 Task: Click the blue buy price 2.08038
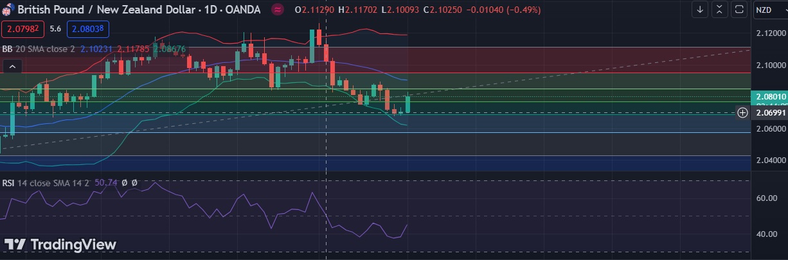(x=88, y=29)
